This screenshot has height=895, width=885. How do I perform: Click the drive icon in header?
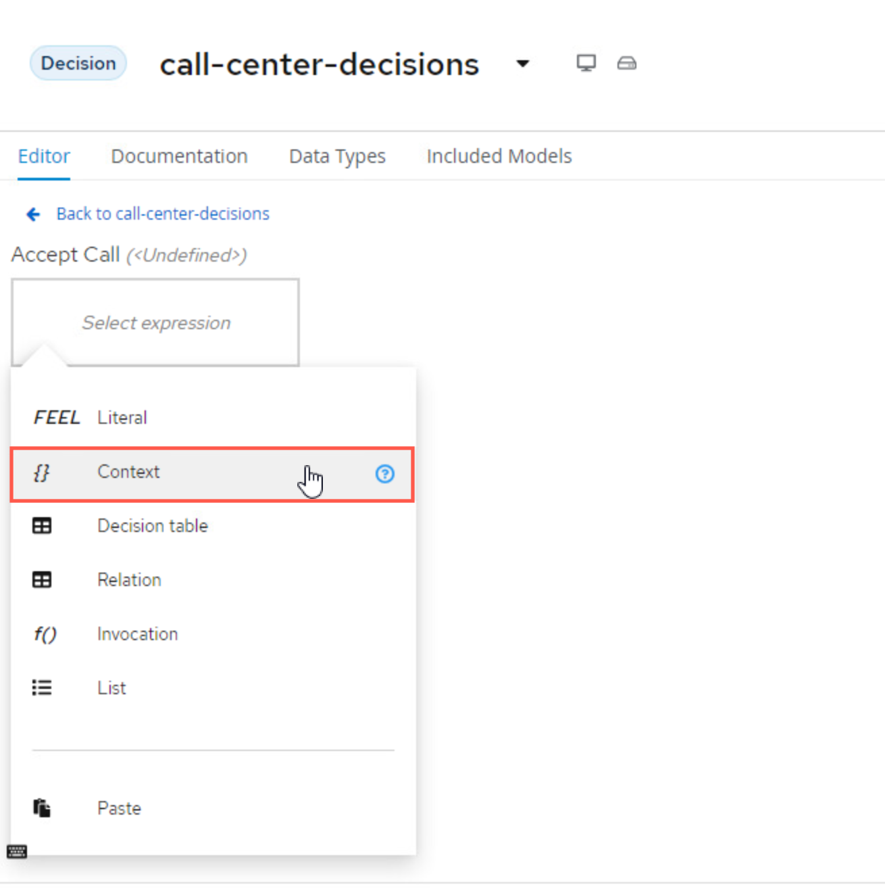627,64
